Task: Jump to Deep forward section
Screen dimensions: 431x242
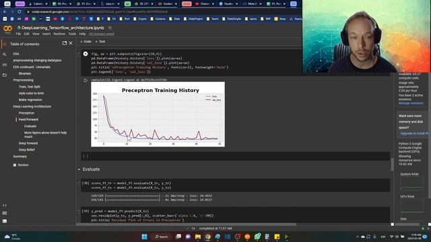Action: 28,143
